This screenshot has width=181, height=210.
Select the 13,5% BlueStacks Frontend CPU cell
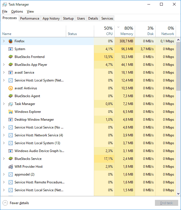(x=104, y=57)
